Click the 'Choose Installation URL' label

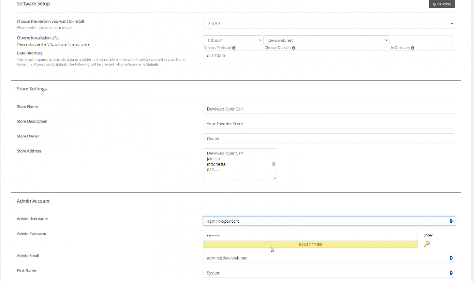38,38
